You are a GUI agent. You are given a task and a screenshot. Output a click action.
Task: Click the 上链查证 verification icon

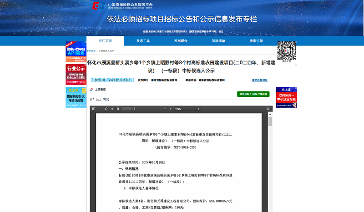92,90
